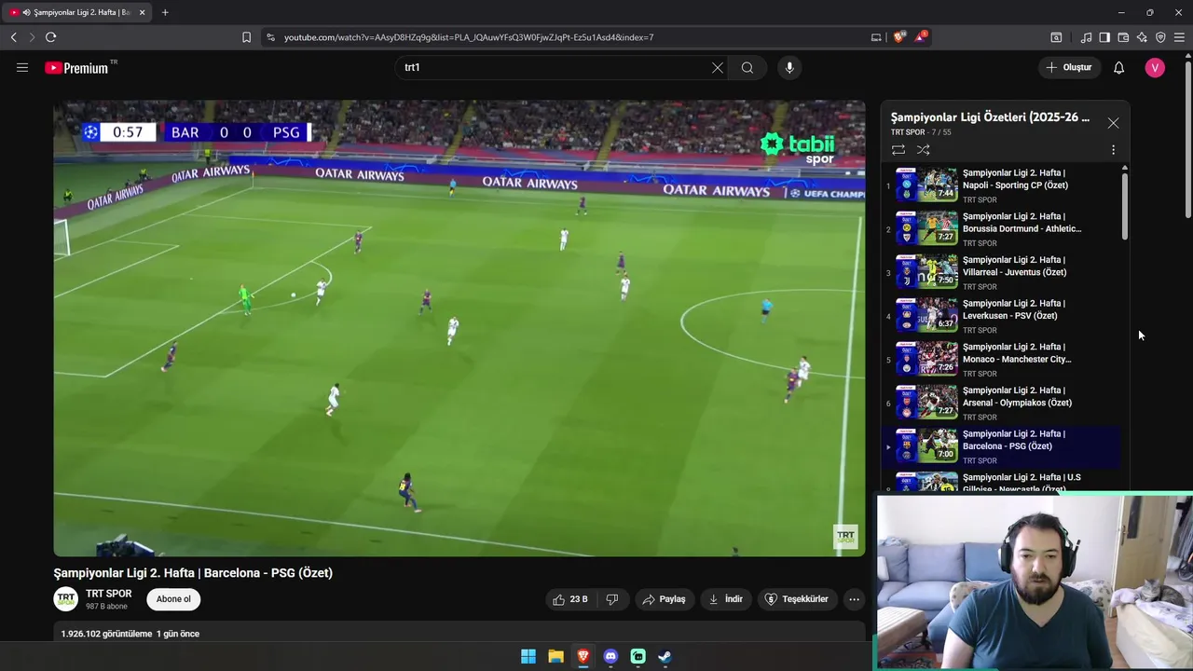1193x671 pixels.
Task: Click the playlist panel scrollbar
Action: click(1125, 205)
